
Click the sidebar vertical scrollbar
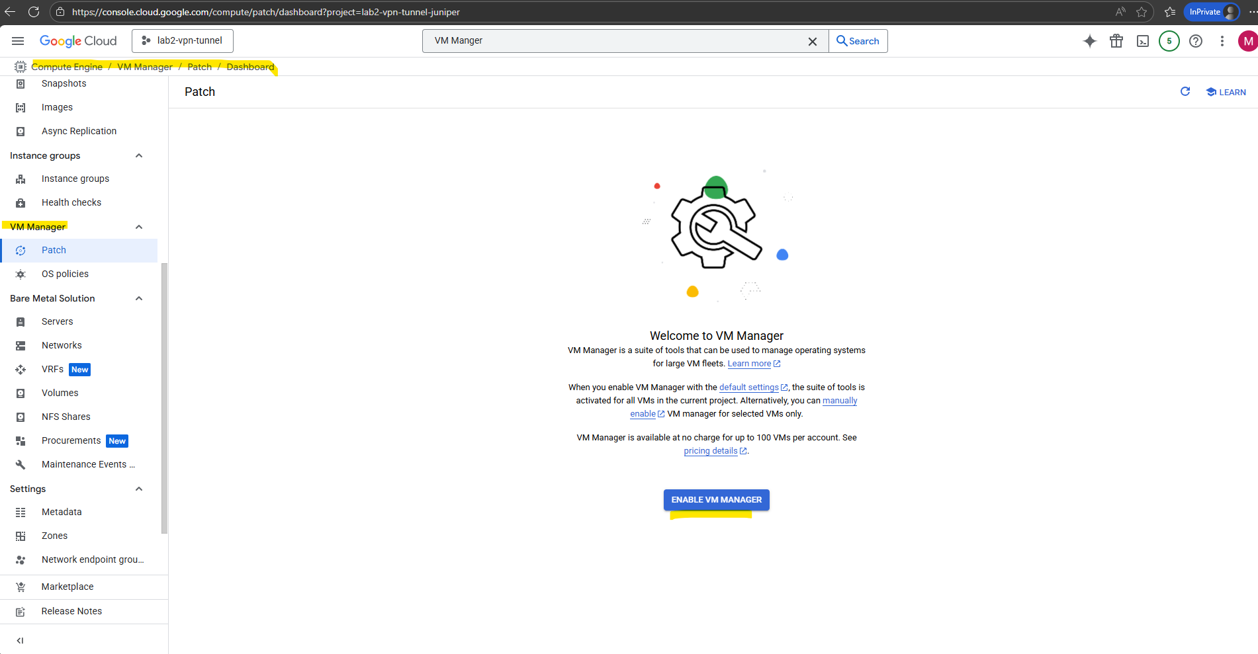164,398
